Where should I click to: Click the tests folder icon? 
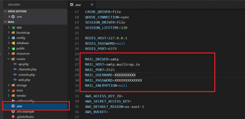[13, 90]
